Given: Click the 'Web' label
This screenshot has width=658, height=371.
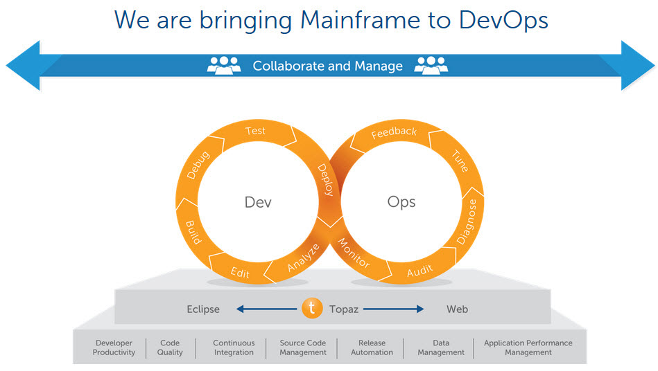Looking at the screenshot, I should coord(457,309).
